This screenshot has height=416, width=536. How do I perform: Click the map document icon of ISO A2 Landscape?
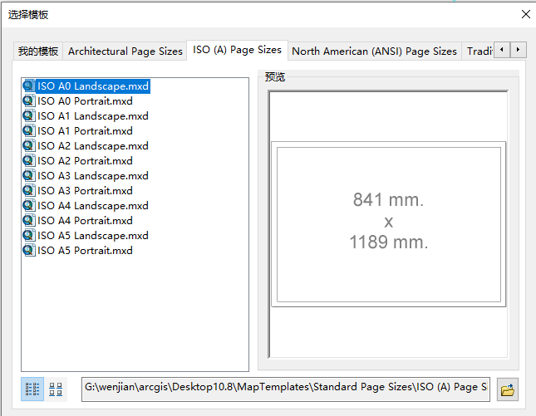(x=29, y=145)
